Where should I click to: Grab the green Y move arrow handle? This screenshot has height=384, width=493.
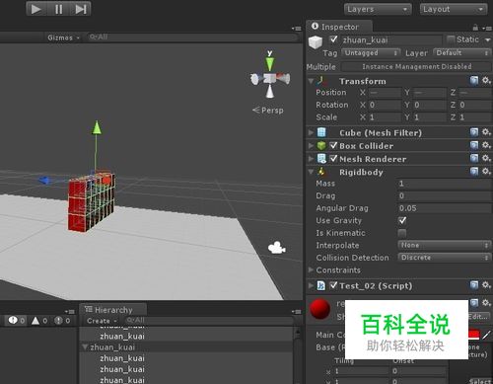[x=97, y=127]
